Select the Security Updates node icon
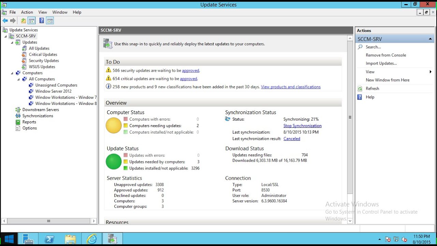This screenshot has width=437, height=246. tap(24, 61)
